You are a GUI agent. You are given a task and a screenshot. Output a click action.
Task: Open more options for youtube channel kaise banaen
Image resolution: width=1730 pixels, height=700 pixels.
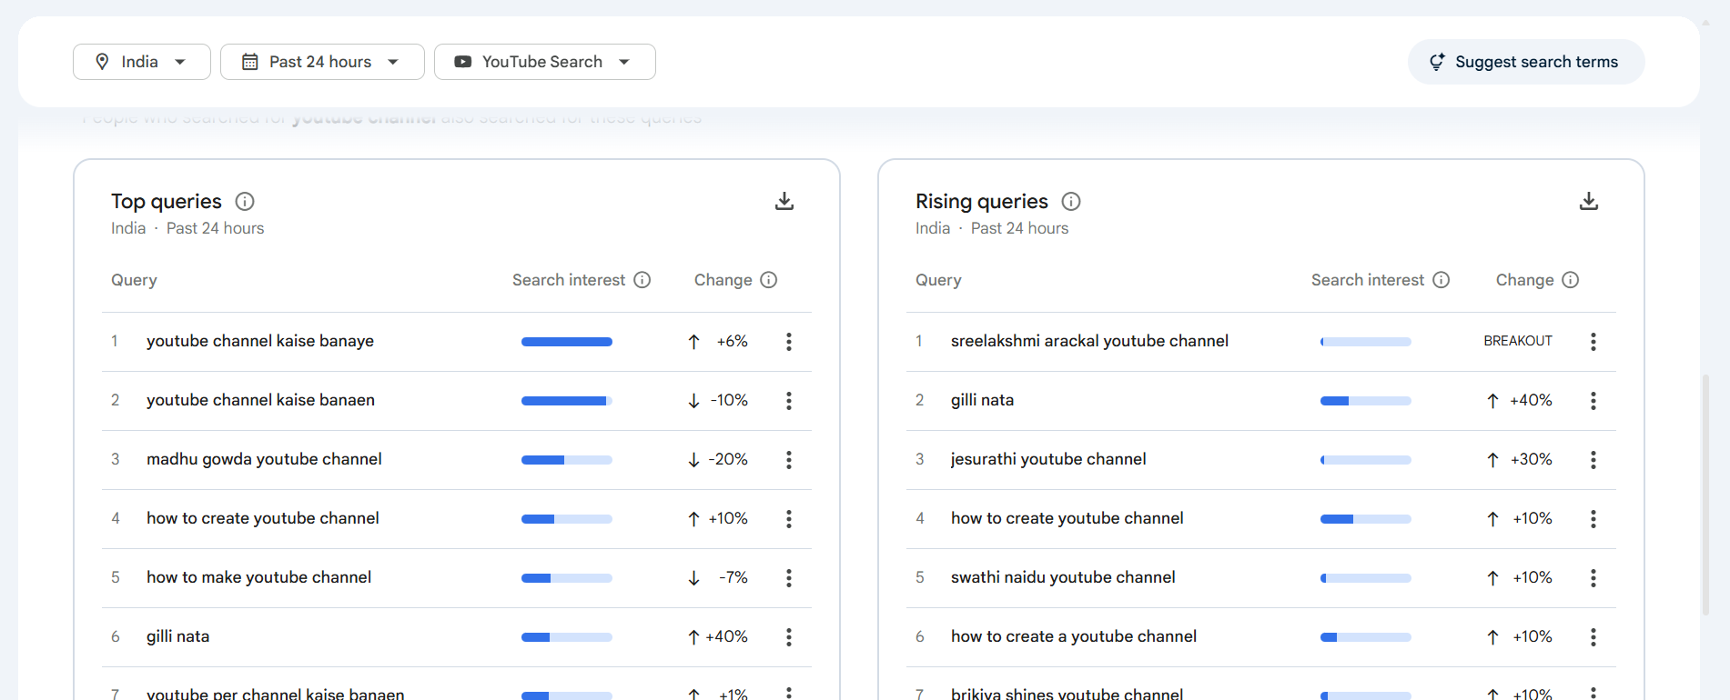789,401
